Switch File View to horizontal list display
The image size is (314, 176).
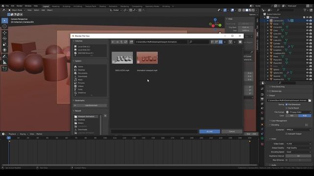coord(216,42)
